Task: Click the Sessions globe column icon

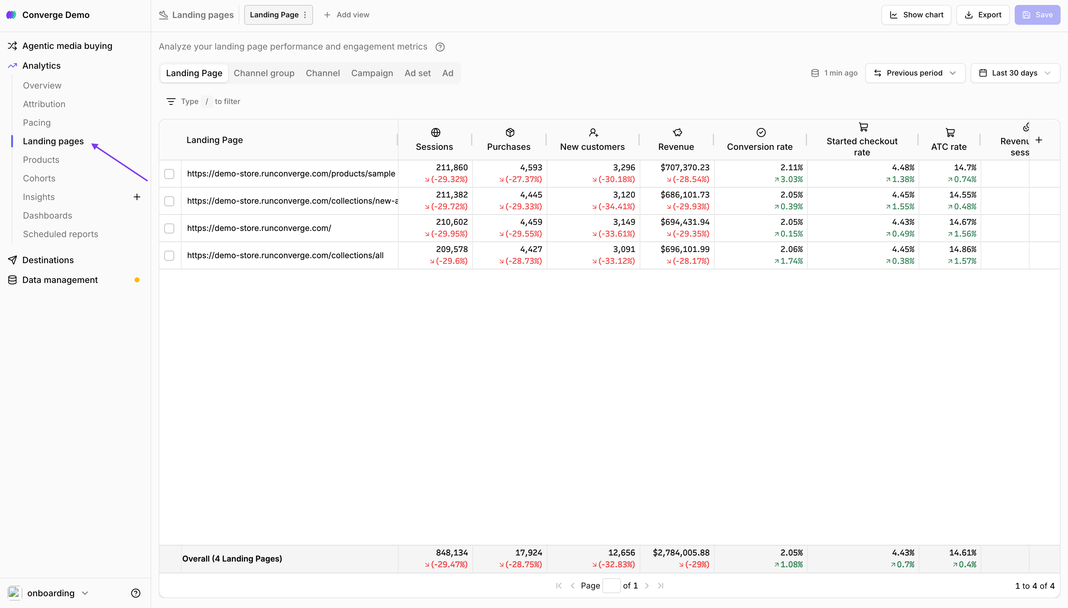Action: pyautogui.click(x=435, y=132)
